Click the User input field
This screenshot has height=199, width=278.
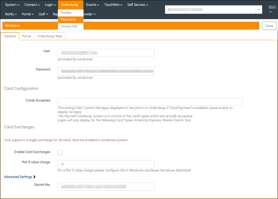point(106,53)
